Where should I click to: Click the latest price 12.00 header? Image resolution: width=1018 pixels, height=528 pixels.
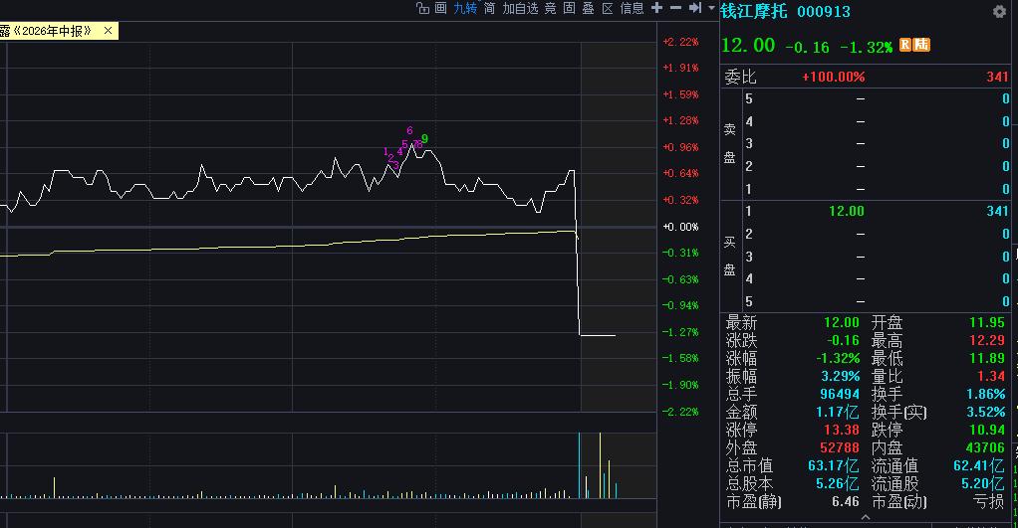[x=748, y=46]
